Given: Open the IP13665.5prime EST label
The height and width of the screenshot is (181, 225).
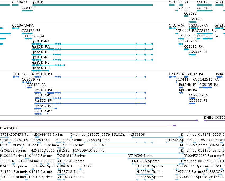Looking at the screenshot, I should point(178,140).
